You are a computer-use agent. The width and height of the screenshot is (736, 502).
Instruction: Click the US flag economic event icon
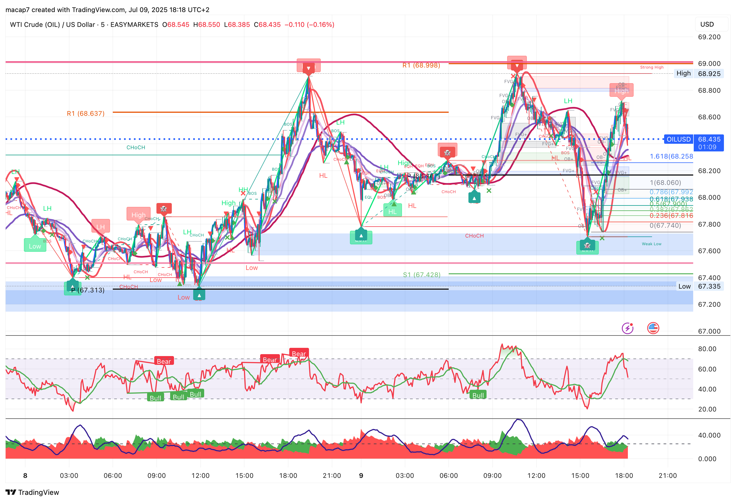tap(653, 328)
